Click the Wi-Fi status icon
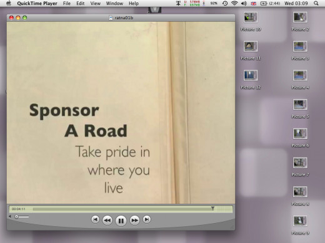Image resolution: width=325 pixels, height=243 pixels. tap(234, 3)
